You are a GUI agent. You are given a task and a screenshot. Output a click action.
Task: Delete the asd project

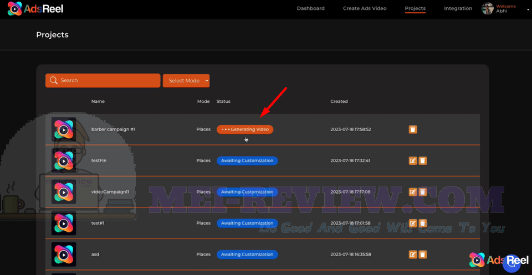pos(422,255)
